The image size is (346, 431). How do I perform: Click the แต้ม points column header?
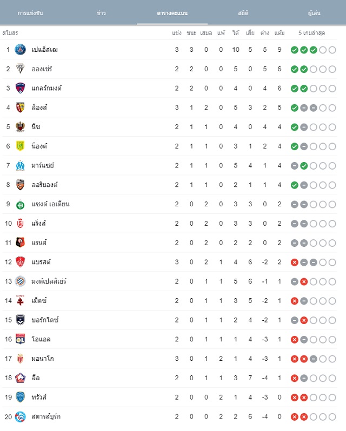point(280,33)
